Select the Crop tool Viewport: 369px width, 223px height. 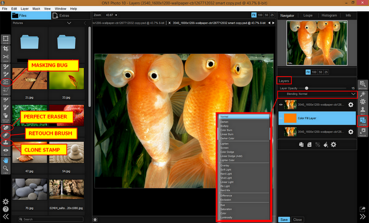[5, 48]
